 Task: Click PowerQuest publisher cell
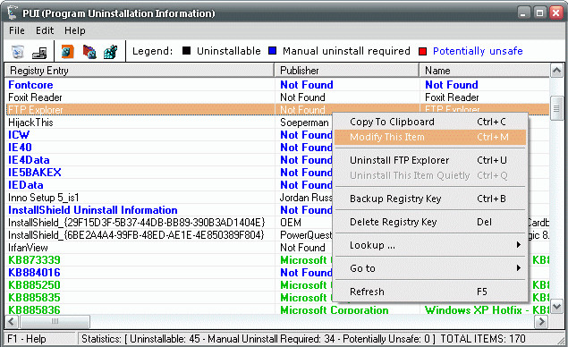306,235
